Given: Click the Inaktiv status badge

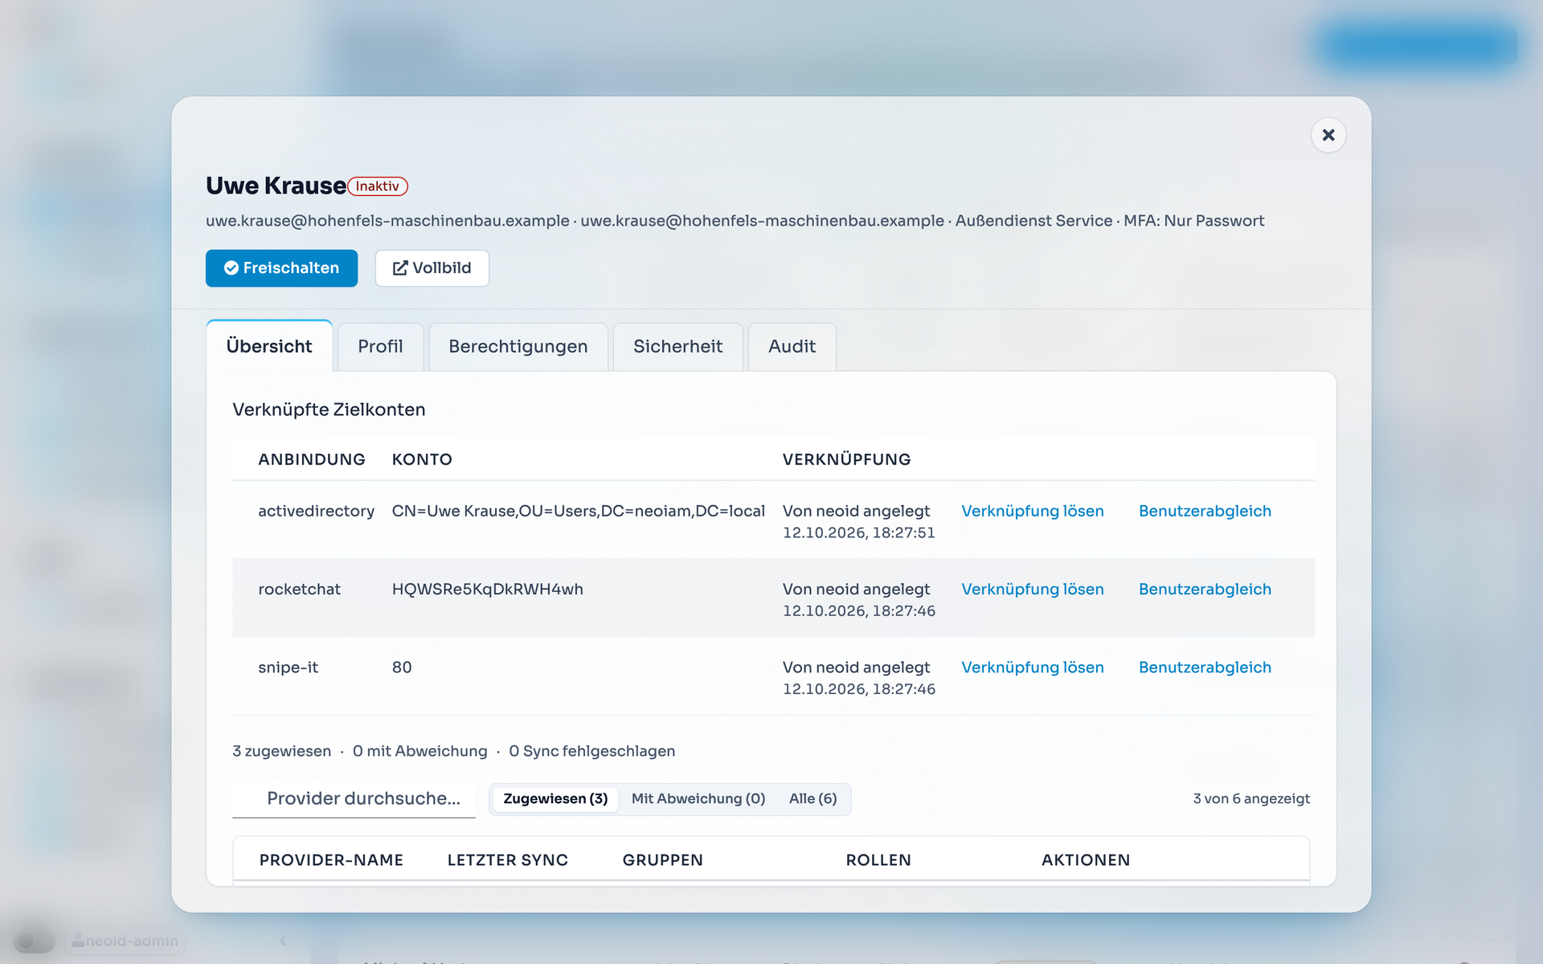Looking at the screenshot, I should pyautogui.click(x=378, y=186).
